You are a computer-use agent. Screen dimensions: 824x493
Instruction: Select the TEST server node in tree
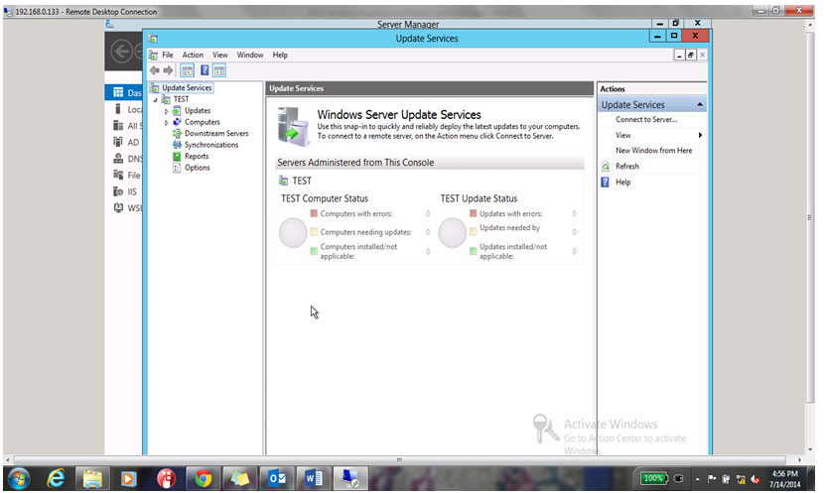pos(181,99)
